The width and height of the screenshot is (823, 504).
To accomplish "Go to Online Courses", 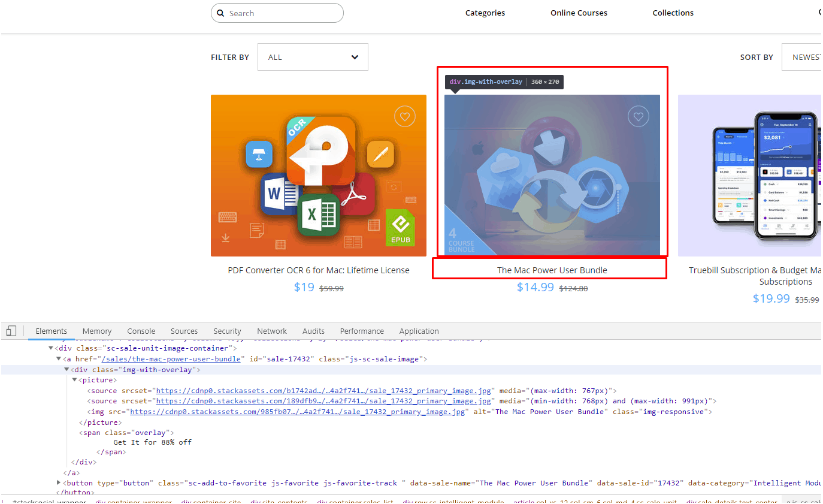I will pyautogui.click(x=579, y=13).
